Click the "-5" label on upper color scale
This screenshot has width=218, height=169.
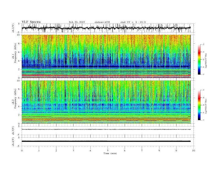[203, 60]
